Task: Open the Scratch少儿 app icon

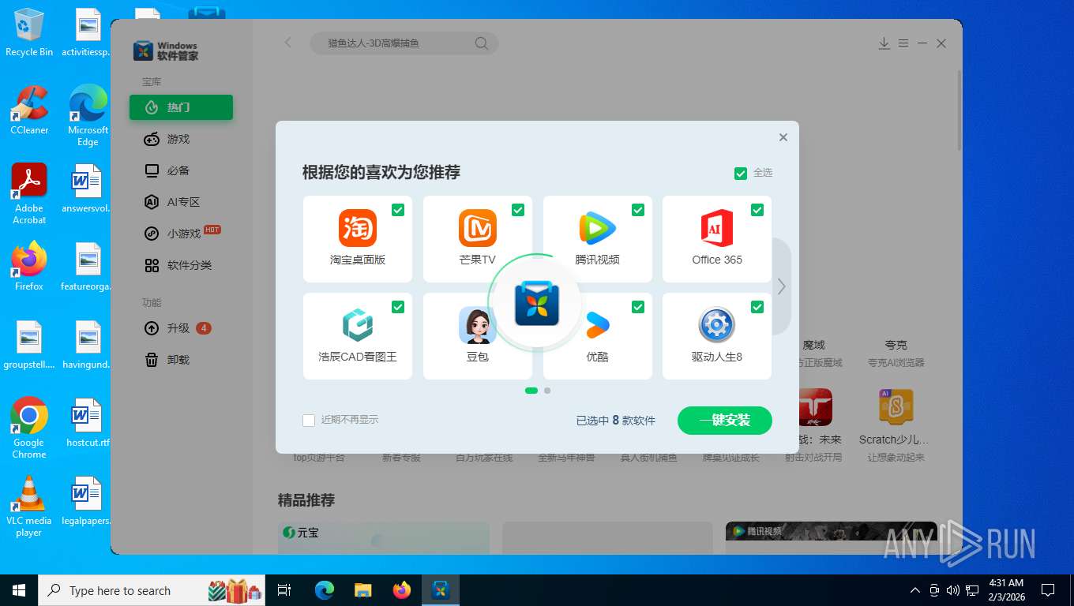Action: 896,407
